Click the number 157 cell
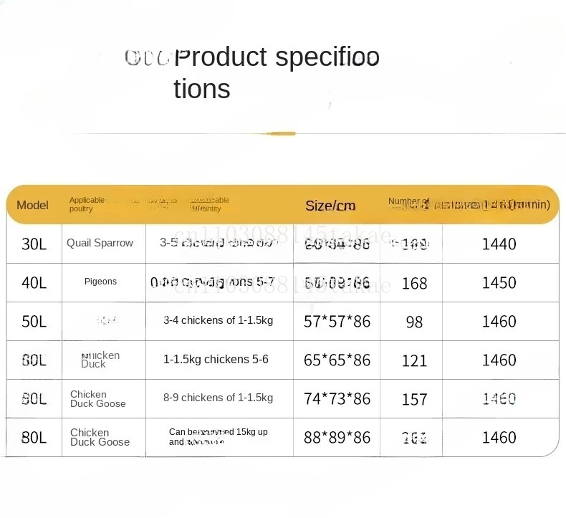 point(414,400)
